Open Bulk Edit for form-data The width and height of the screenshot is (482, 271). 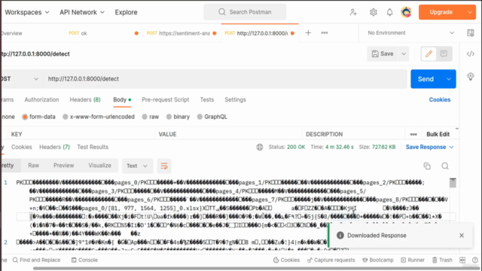point(438,134)
